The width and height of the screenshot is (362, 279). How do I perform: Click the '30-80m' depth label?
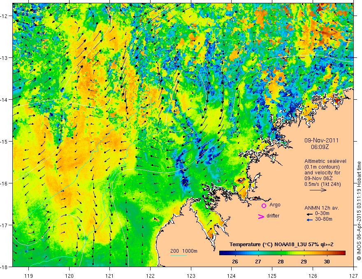point(324,219)
